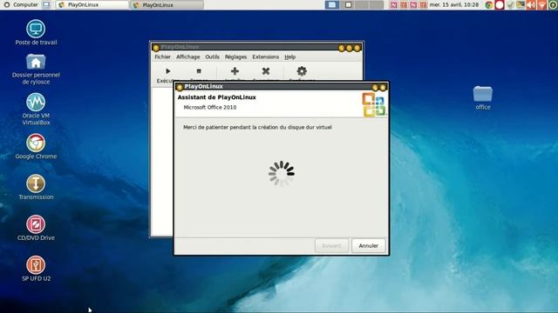Click the greyed Suivant button
Screen dimensions: 558x313
click(331, 245)
